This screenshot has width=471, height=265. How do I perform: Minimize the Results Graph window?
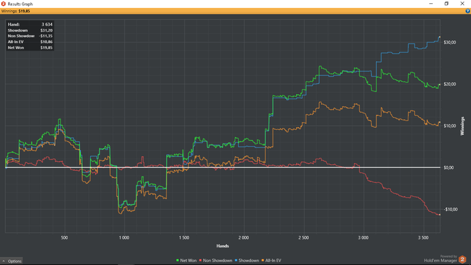click(431, 3)
